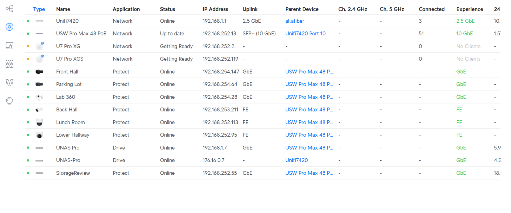Sort by the Status column header
511x213 pixels.
pos(167,9)
